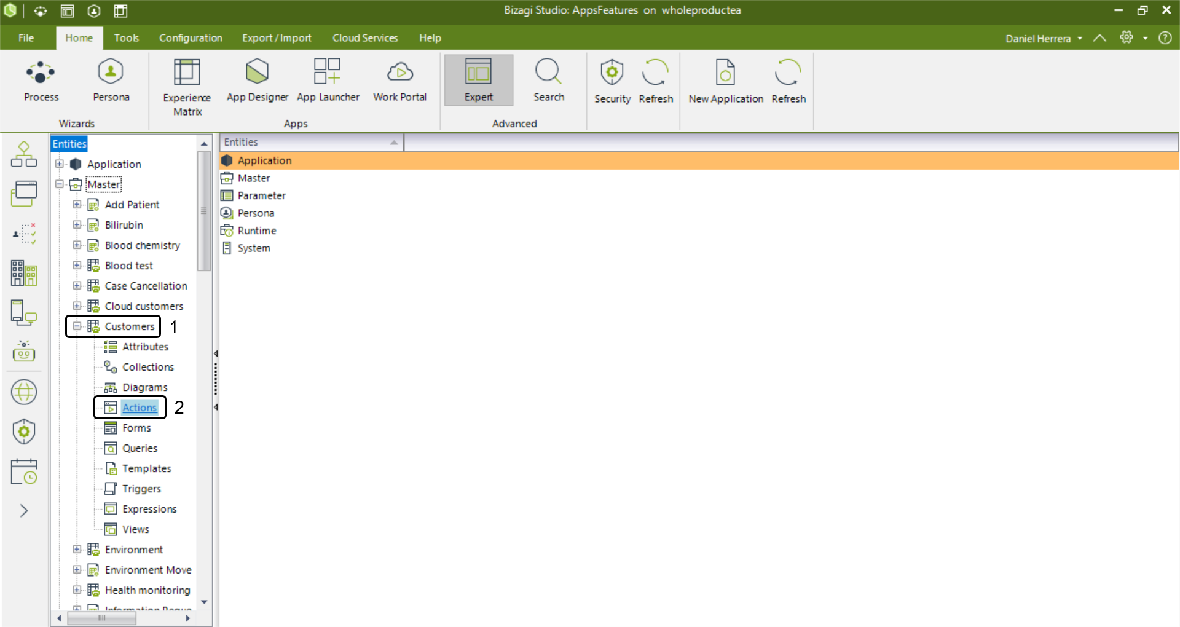
Task: Open the Experience Matrix
Action: [187, 87]
